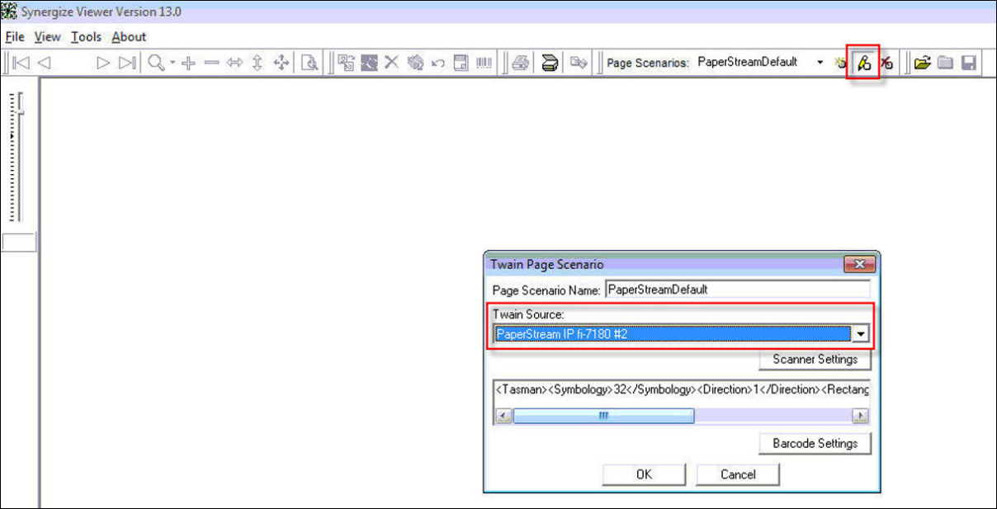This screenshot has width=997, height=509.
Task: Click the page layout document icon
Action: [x=461, y=63]
